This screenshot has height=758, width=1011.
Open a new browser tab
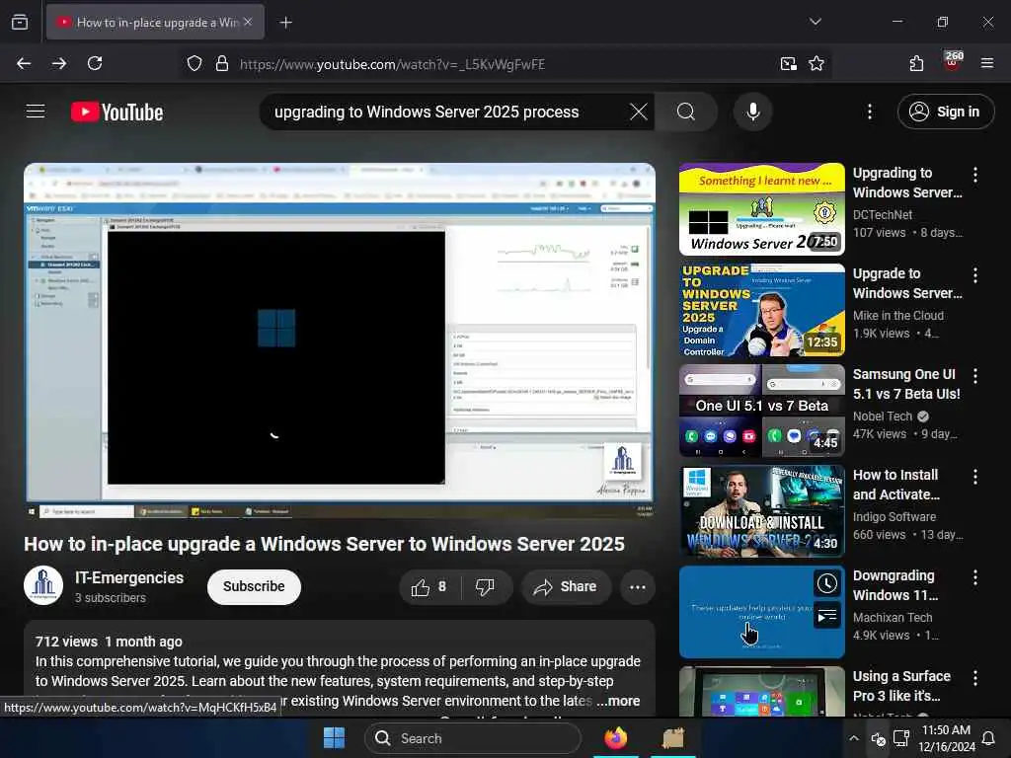pyautogui.click(x=285, y=22)
